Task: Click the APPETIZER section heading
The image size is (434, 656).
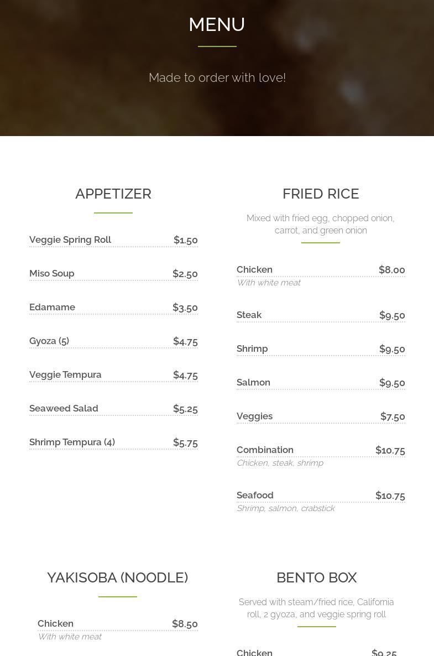Action: pos(113,194)
